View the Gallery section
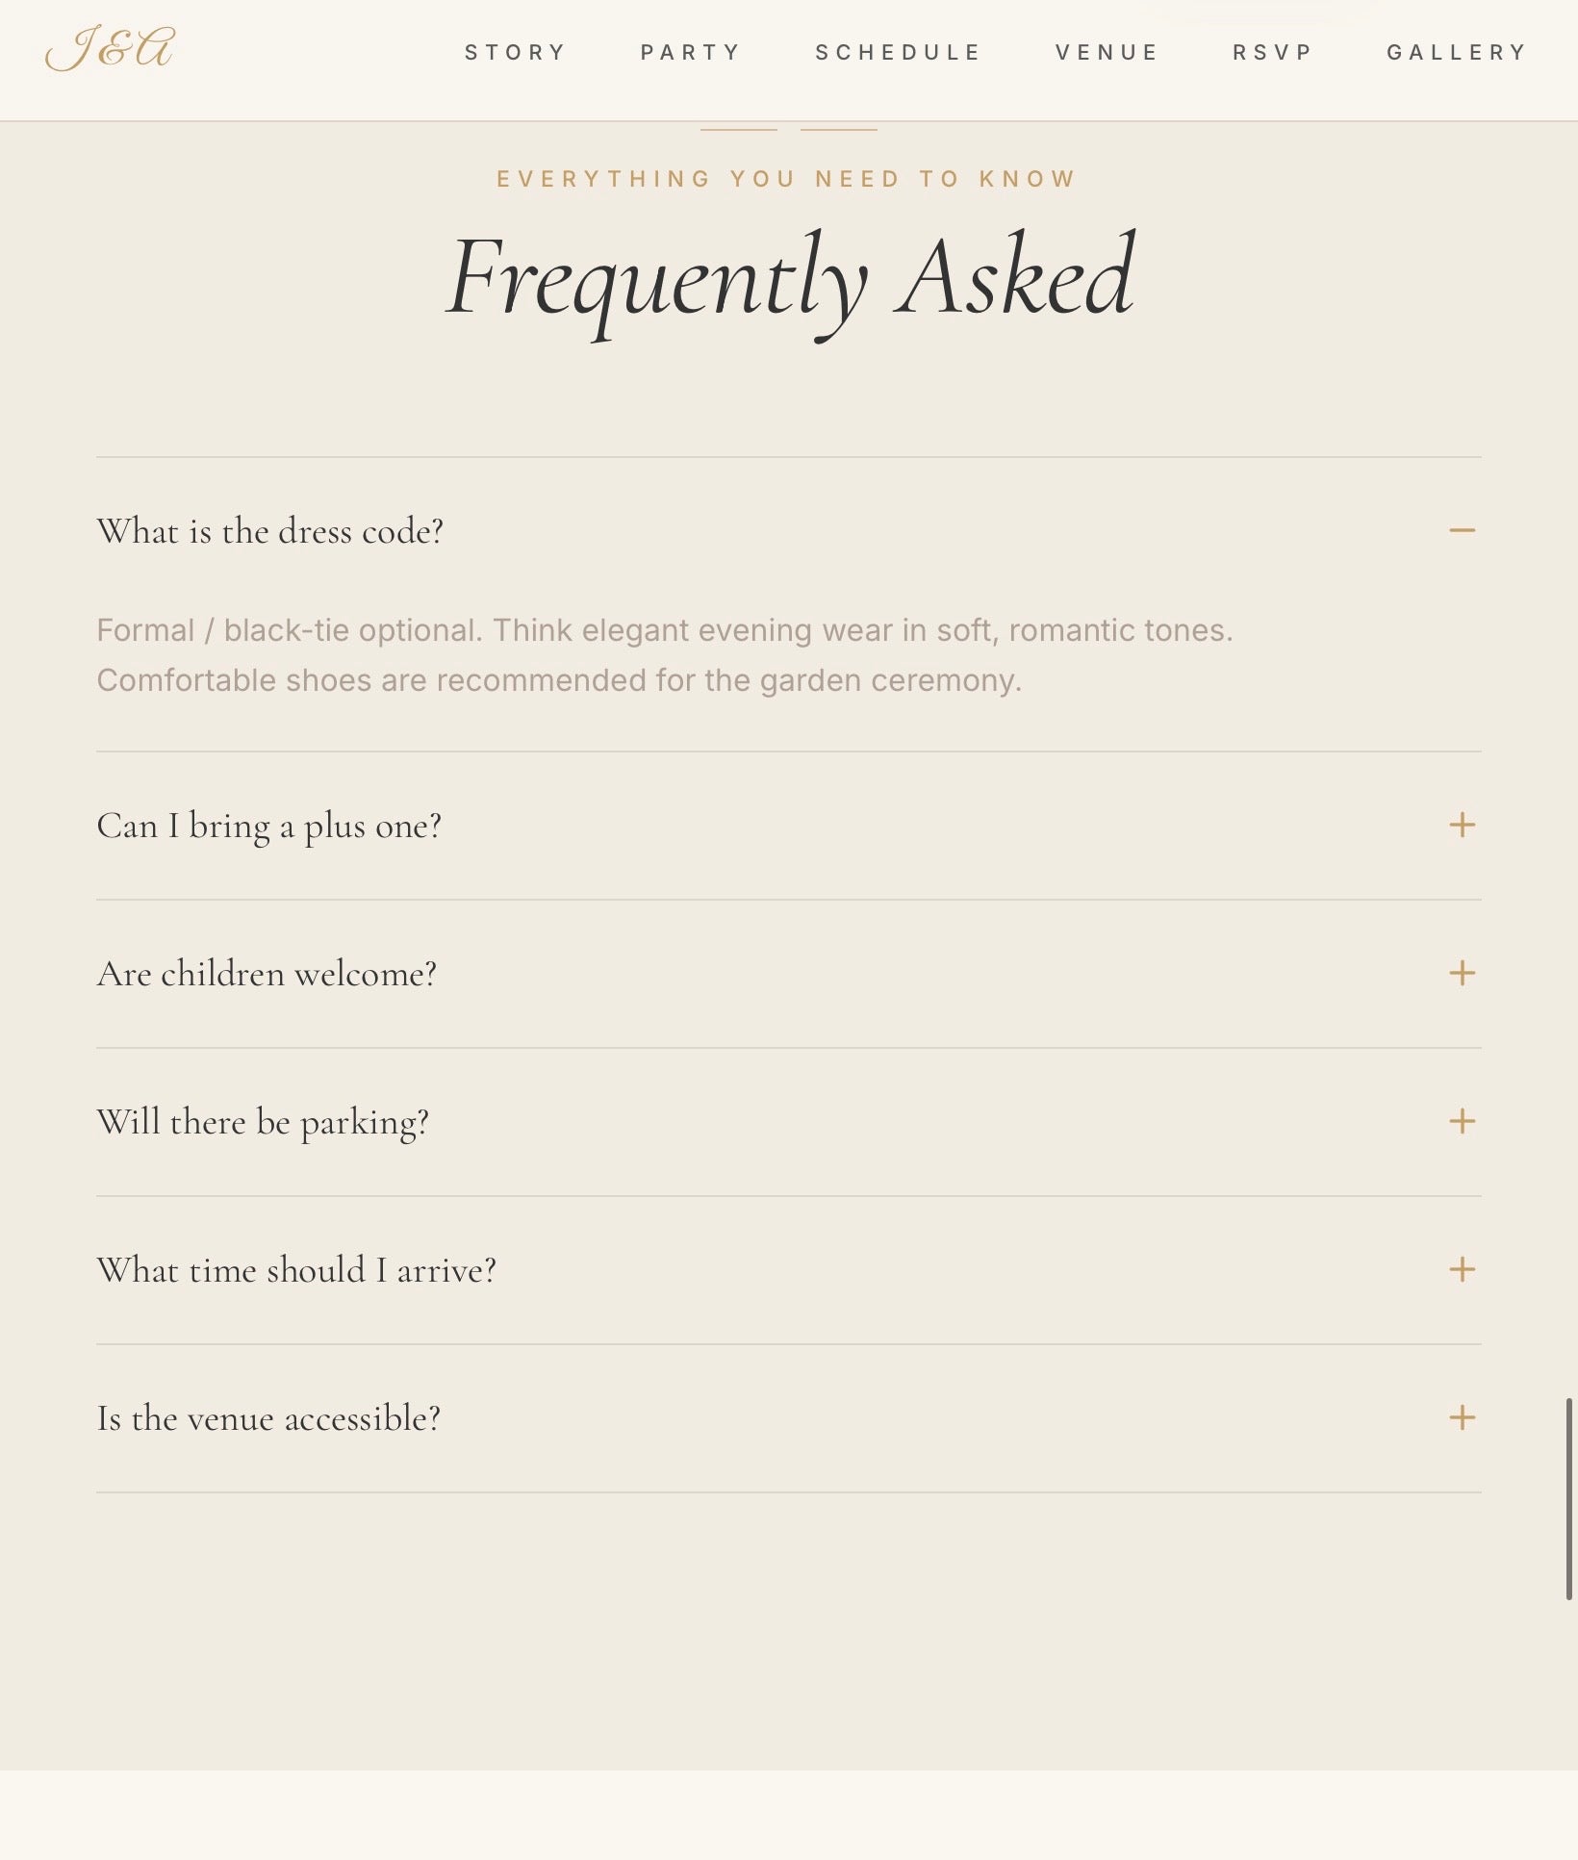 [x=1457, y=52]
